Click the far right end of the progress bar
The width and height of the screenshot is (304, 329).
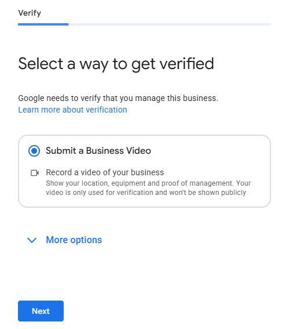click(x=269, y=24)
